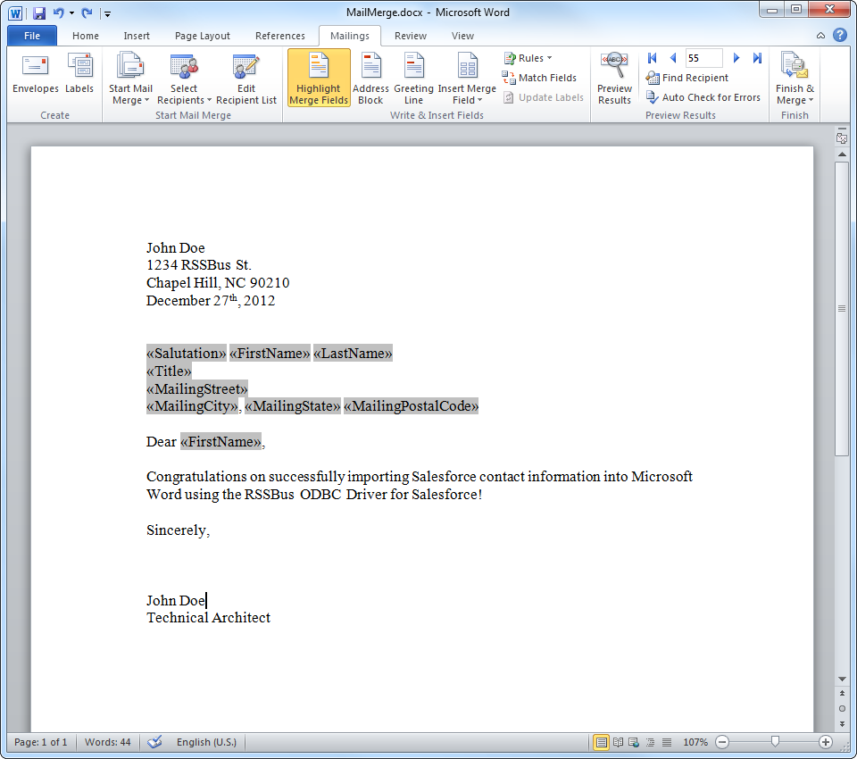Click Find Recipient
857x759 pixels.
coord(687,78)
